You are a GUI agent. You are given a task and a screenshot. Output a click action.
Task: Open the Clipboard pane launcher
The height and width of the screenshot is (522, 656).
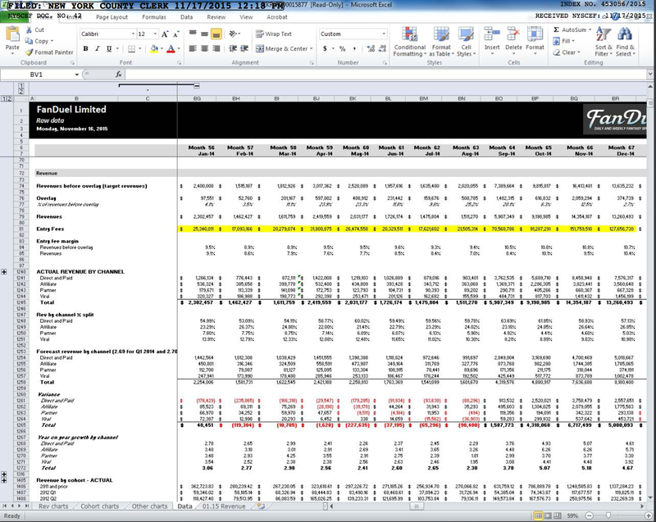coord(72,63)
